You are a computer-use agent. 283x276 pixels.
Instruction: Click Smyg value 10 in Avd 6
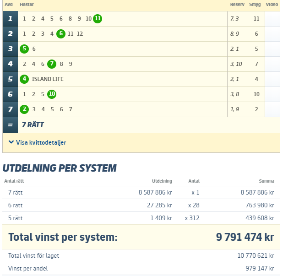point(256,94)
